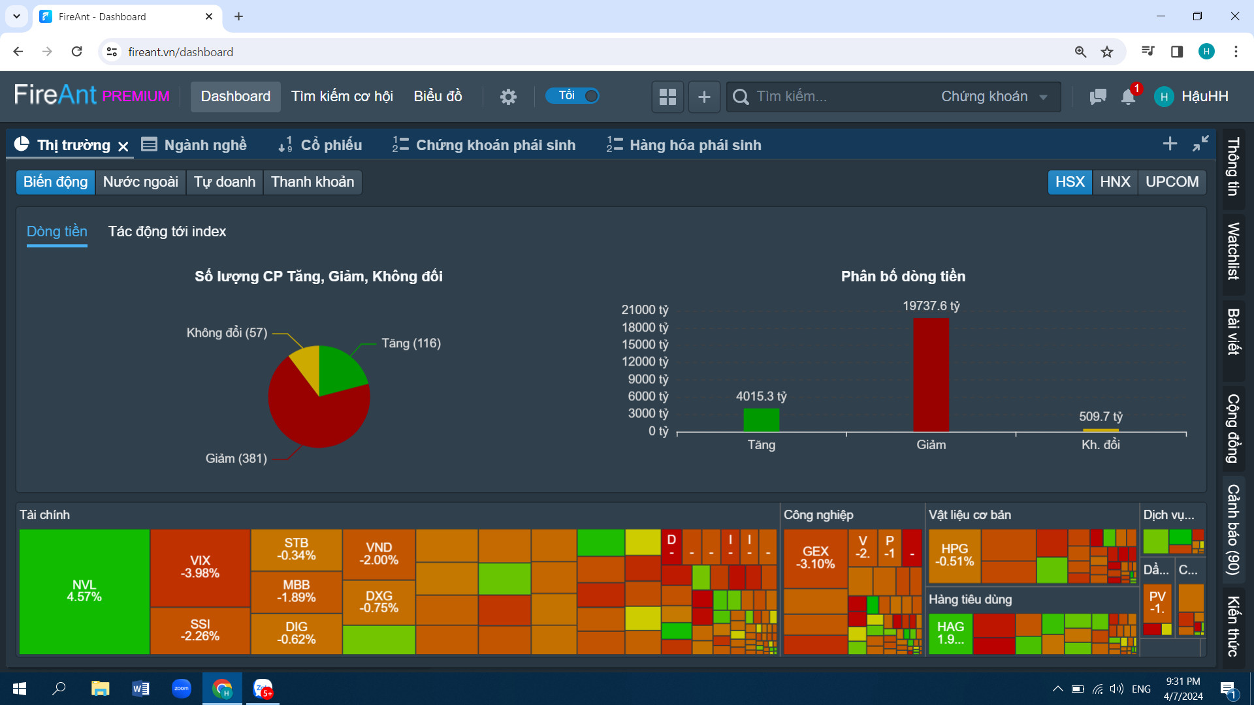This screenshot has width=1254, height=705.
Task: Select the UPCOM exchange button
Action: (x=1172, y=181)
